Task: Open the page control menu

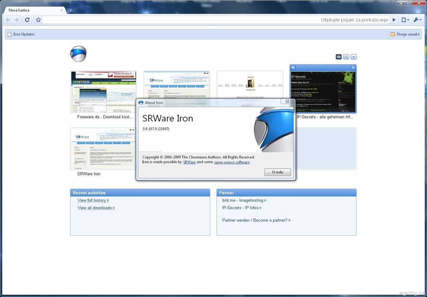Action: pos(405,20)
